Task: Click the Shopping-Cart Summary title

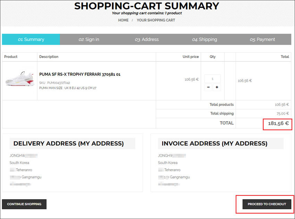Action: (146, 6)
